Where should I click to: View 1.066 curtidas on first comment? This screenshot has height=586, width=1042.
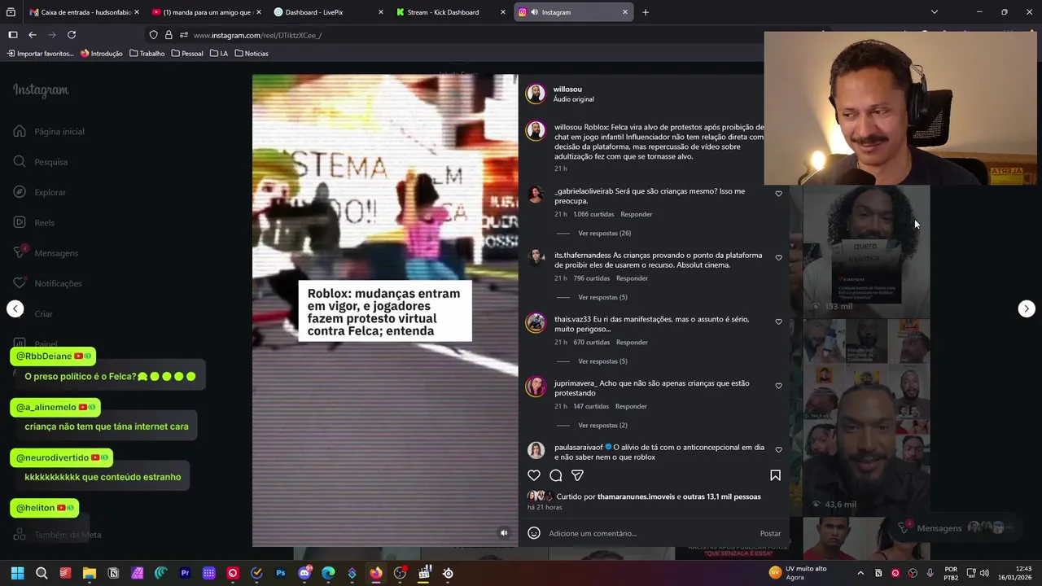tap(593, 215)
